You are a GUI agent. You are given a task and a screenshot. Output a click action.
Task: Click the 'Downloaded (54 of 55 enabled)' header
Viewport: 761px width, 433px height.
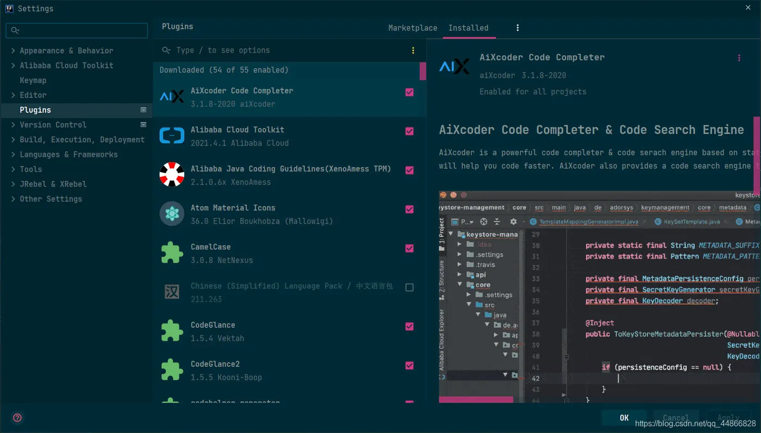224,70
